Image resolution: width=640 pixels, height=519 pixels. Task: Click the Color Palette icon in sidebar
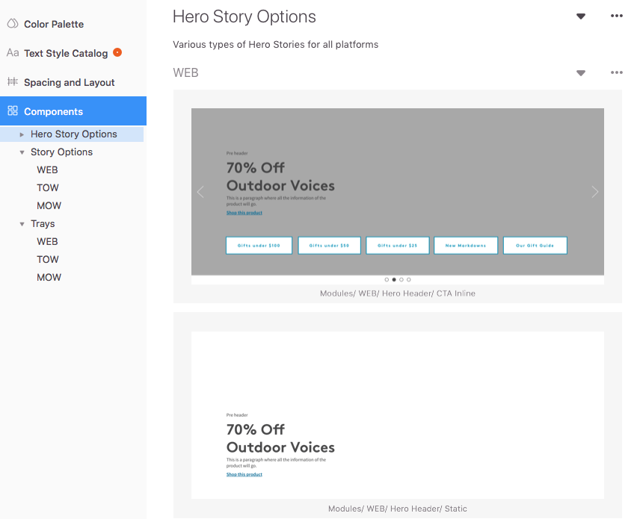pos(13,24)
